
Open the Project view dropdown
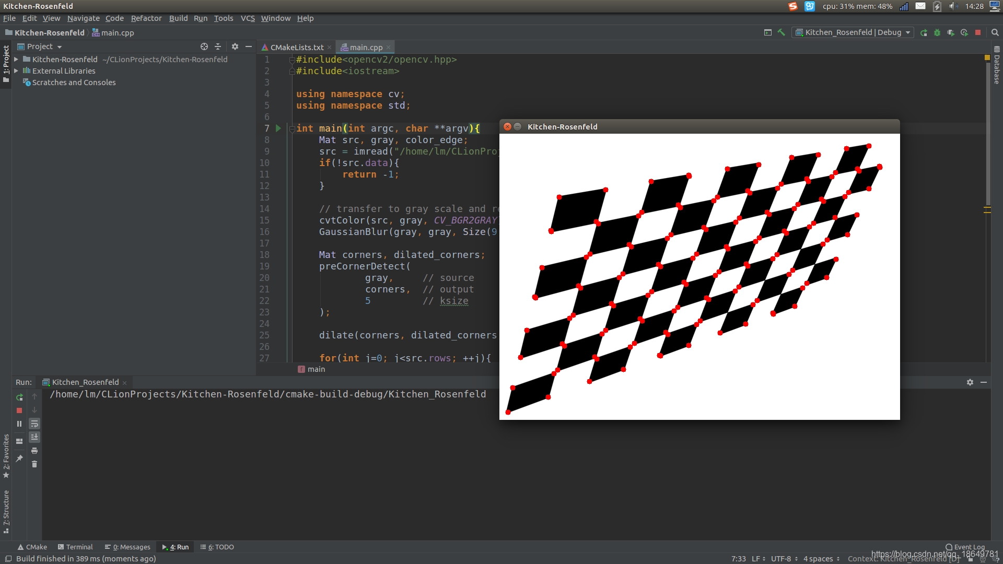[40, 46]
